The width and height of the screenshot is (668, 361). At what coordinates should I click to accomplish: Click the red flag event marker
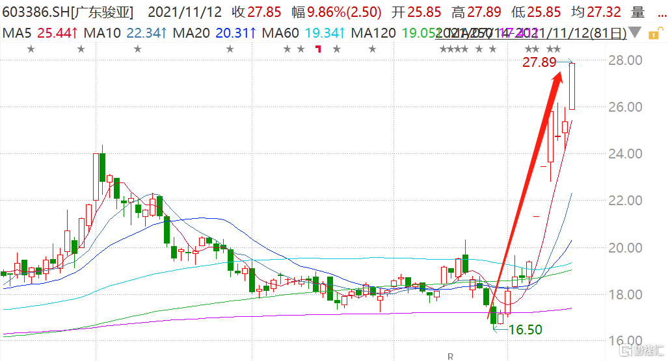(x=318, y=49)
